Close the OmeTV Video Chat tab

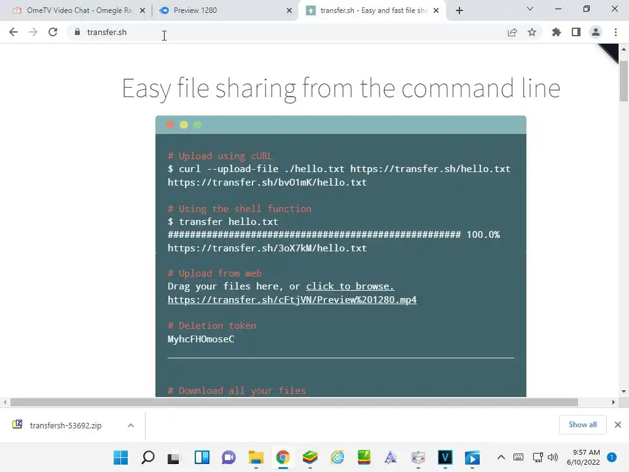(x=143, y=10)
